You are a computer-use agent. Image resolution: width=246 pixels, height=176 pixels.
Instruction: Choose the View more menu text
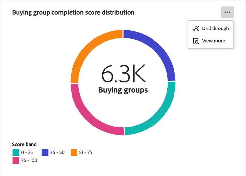pyautogui.click(x=214, y=41)
